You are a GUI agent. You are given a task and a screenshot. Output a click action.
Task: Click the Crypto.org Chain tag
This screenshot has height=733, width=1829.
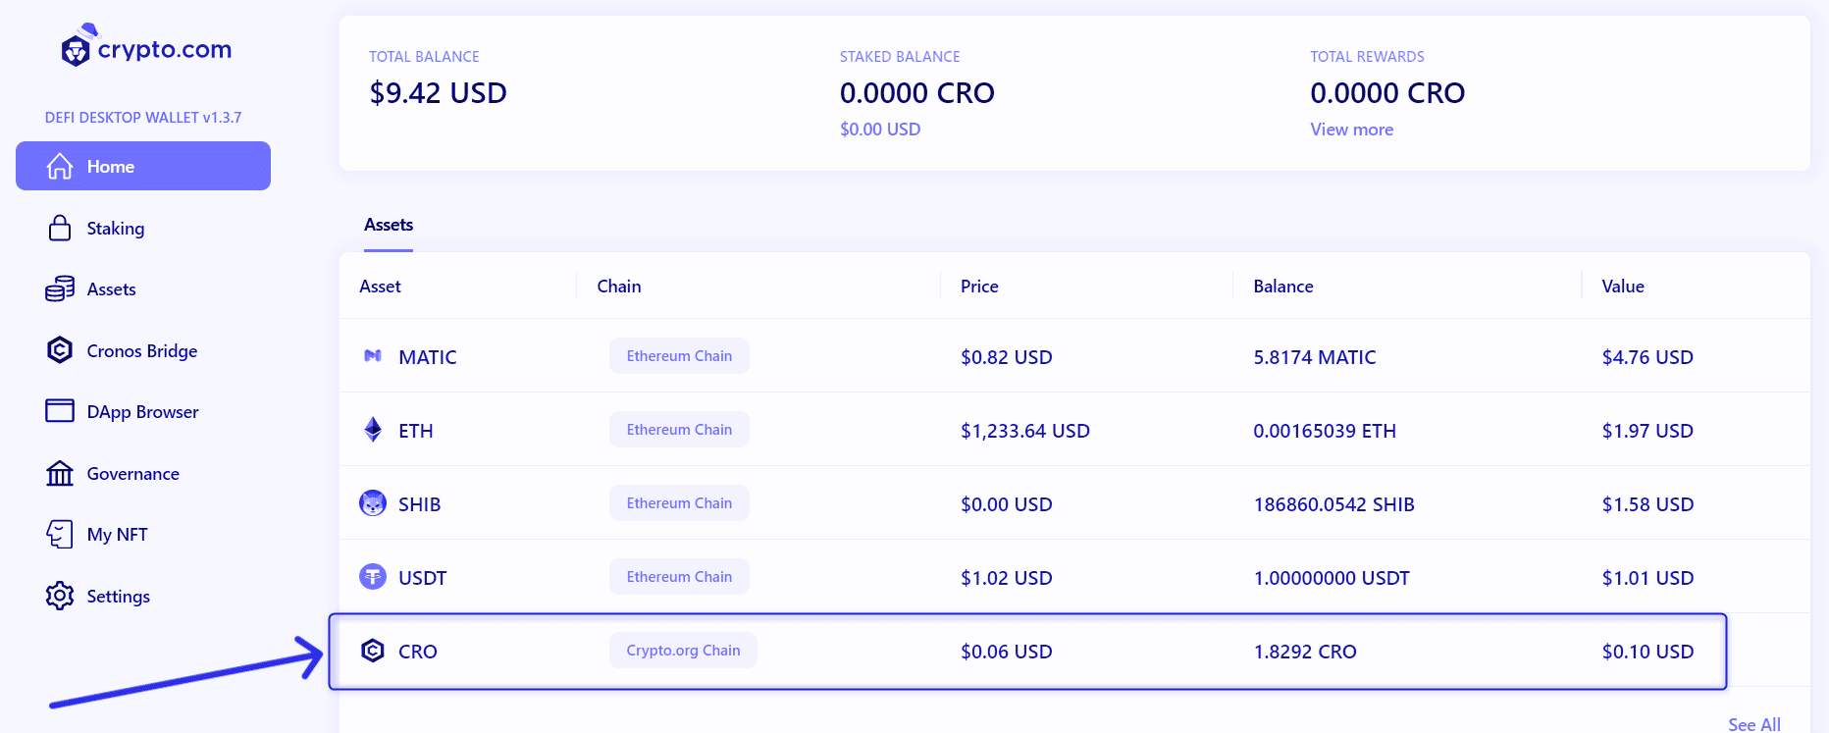pos(683,651)
